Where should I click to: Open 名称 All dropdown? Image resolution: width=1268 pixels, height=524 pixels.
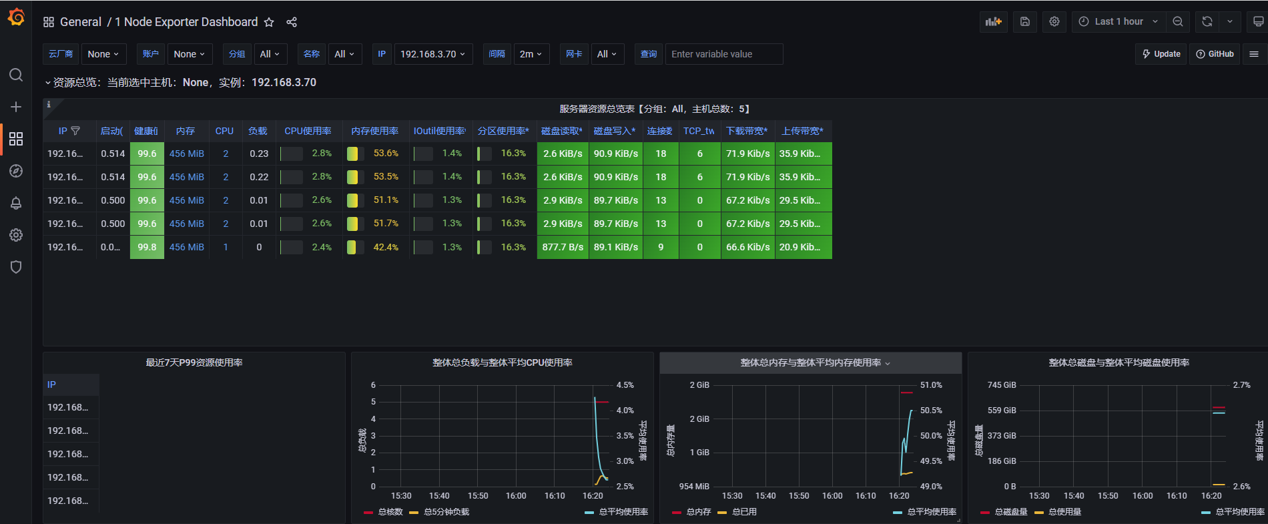pyautogui.click(x=344, y=54)
